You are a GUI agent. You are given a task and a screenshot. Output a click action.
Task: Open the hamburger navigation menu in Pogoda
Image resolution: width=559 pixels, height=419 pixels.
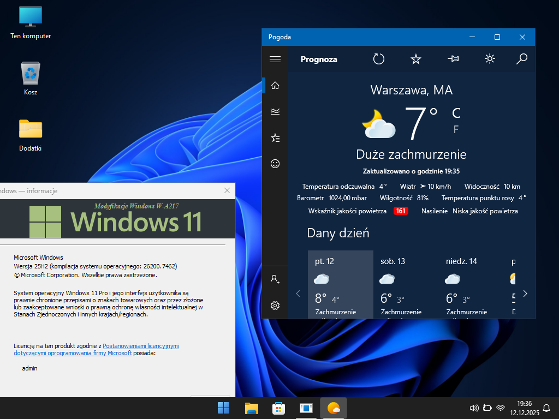point(275,59)
